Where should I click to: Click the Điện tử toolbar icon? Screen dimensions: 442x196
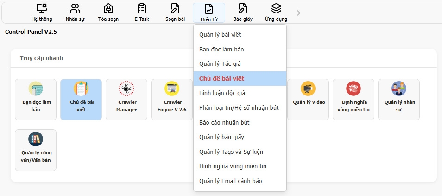[209, 13]
